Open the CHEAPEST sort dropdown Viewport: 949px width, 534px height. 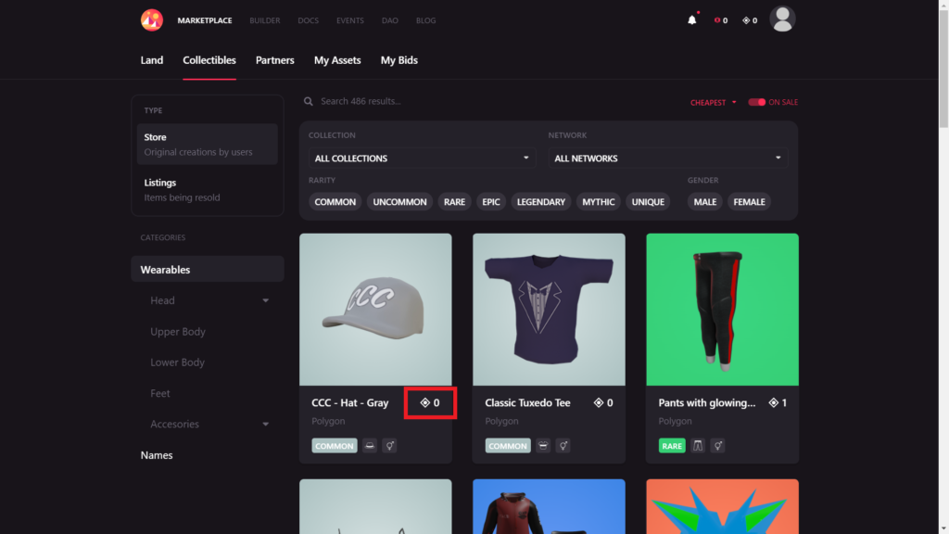pyautogui.click(x=713, y=102)
